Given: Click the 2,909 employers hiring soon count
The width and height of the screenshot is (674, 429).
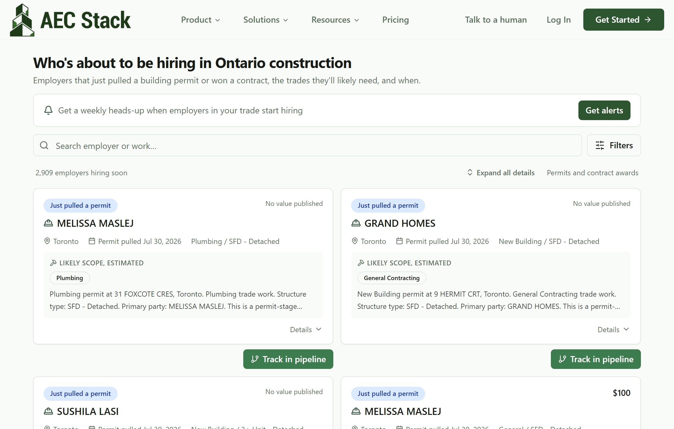Looking at the screenshot, I should [81, 173].
